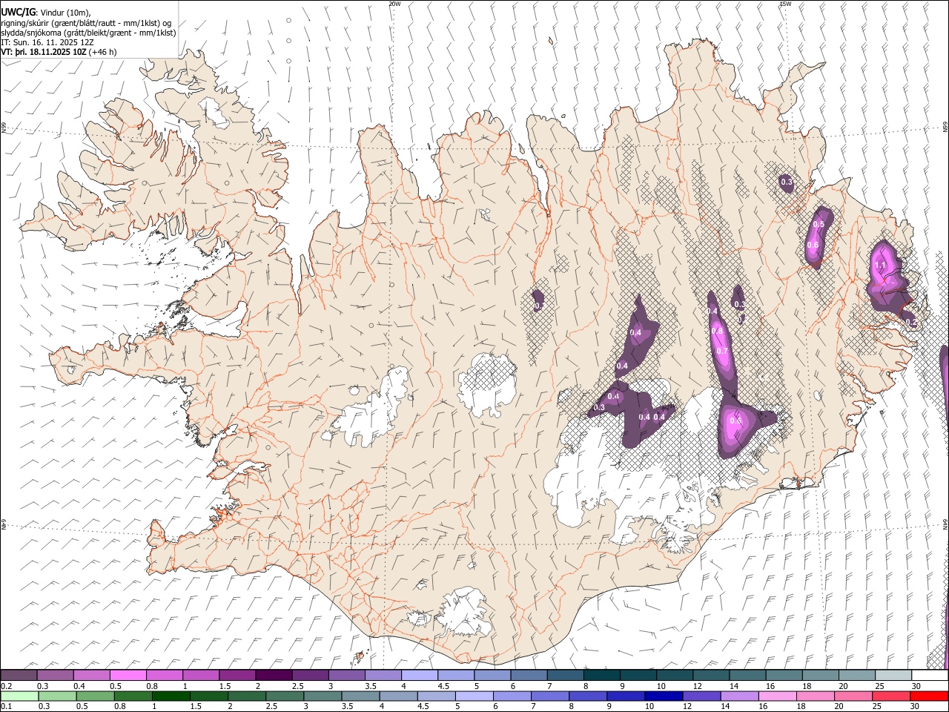
Task: Select the bright pink 0.5 swatch in top legend
Action: tap(128, 676)
